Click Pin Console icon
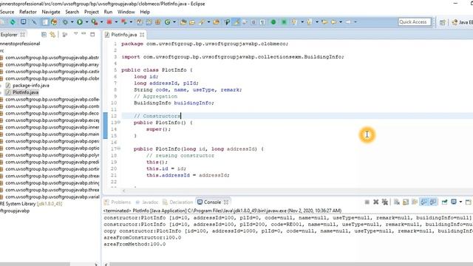The height and width of the screenshot is (266, 473). point(444,202)
